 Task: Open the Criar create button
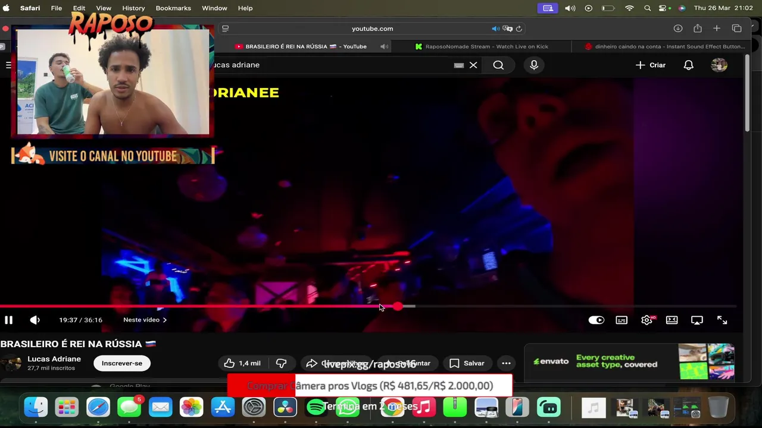651,65
